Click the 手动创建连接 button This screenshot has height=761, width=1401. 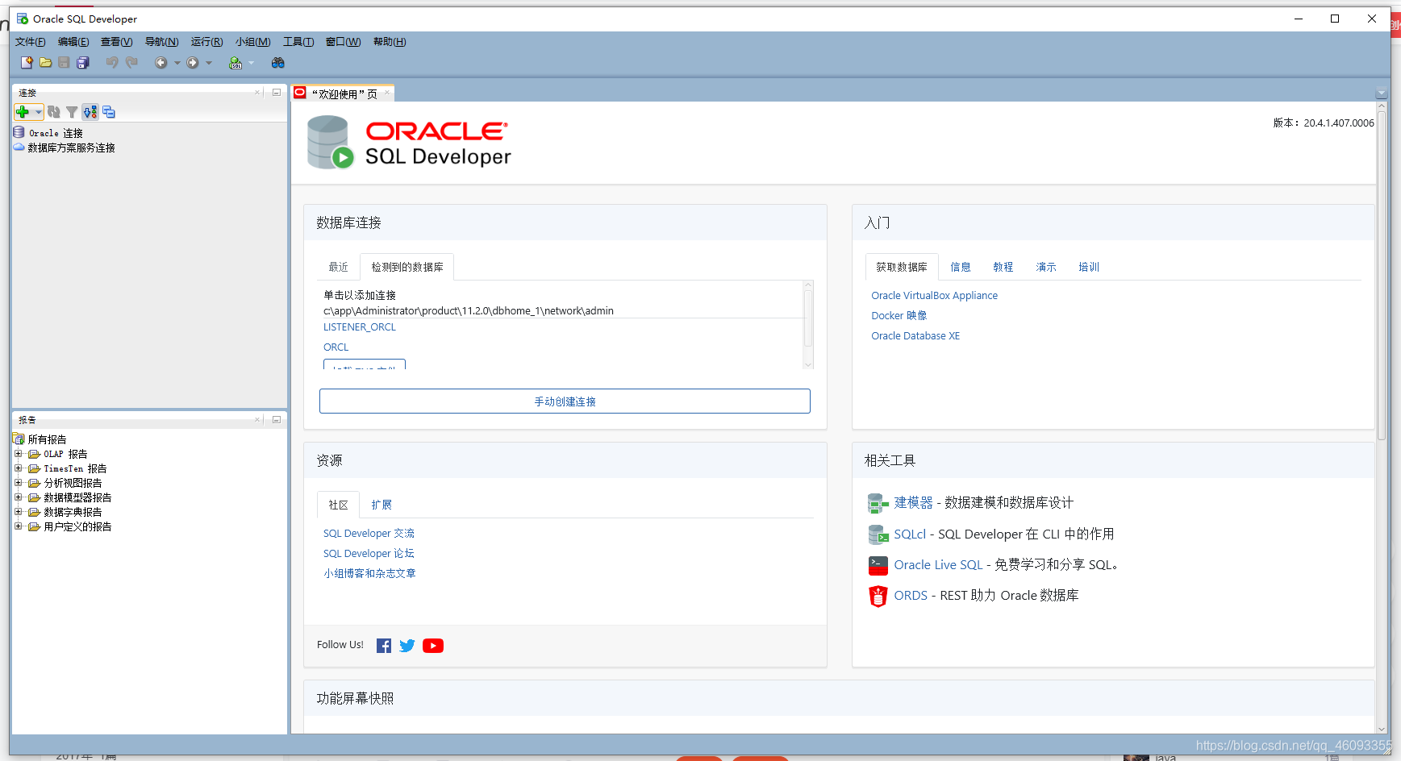coord(565,401)
